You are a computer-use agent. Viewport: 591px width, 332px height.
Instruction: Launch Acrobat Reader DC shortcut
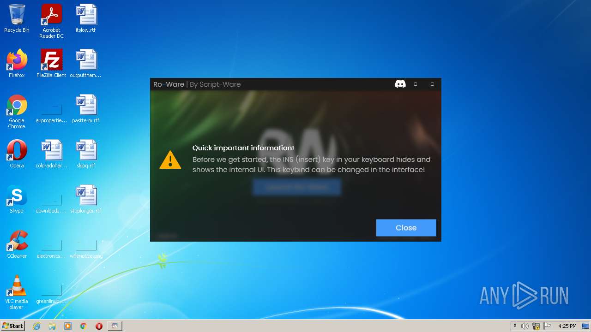51,21
